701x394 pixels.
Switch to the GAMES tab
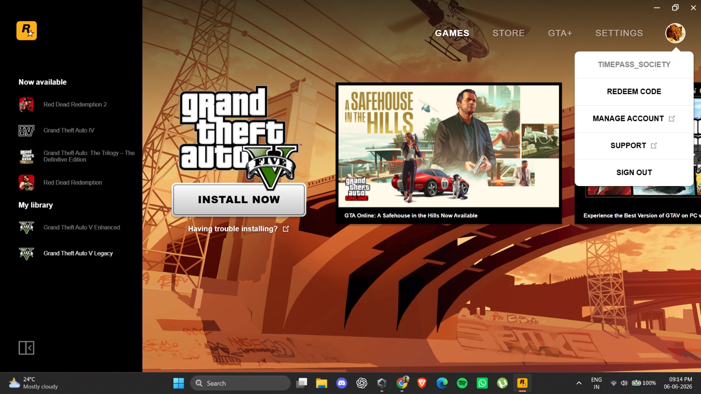point(452,33)
